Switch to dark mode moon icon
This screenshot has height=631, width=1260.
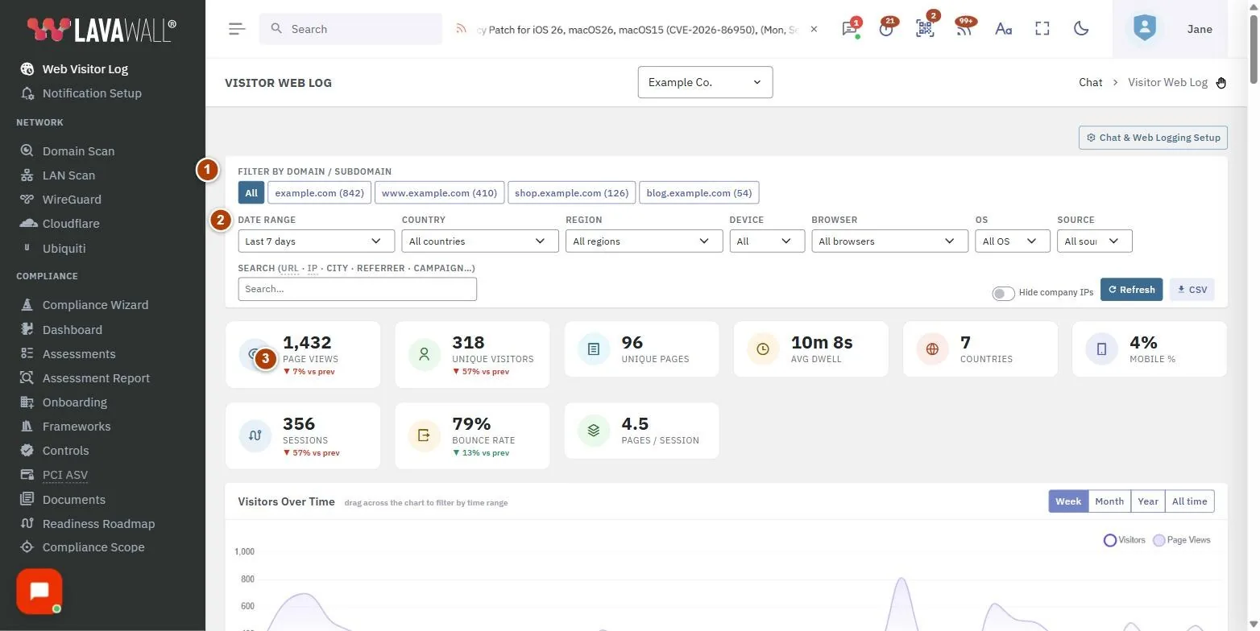1081,29
